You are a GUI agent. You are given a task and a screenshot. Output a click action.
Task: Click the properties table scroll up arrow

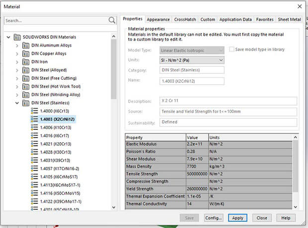(296, 137)
